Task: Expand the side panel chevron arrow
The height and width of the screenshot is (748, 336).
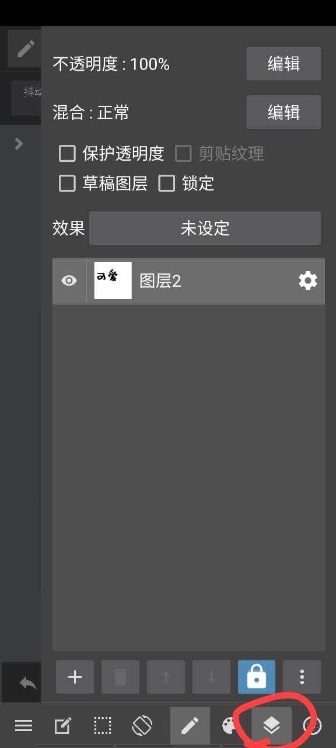Action: [x=19, y=144]
